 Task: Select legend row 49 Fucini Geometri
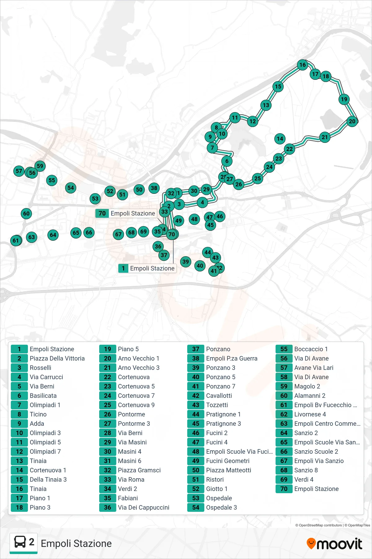point(219,461)
